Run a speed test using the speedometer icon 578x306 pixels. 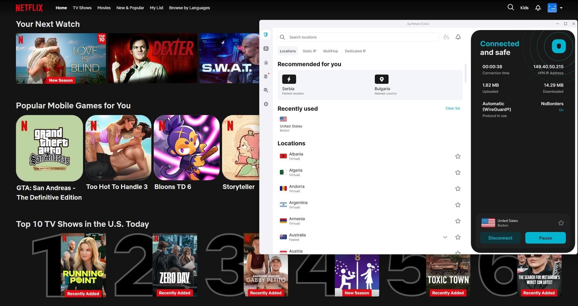tap(447, 37)
